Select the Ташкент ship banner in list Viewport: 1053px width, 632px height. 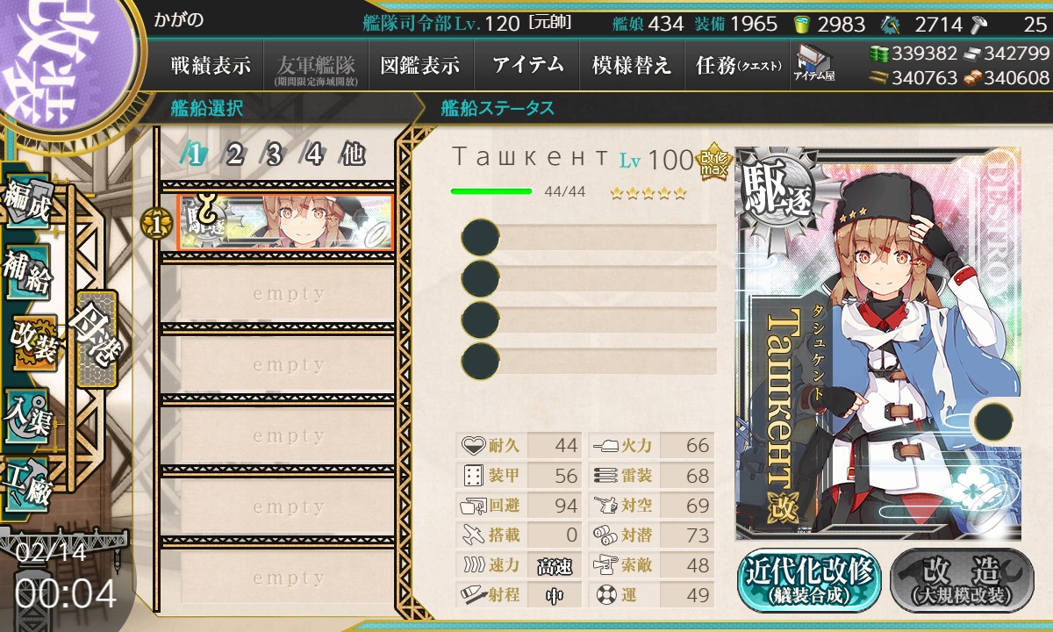pyautogui.click(x=285, y=222)
